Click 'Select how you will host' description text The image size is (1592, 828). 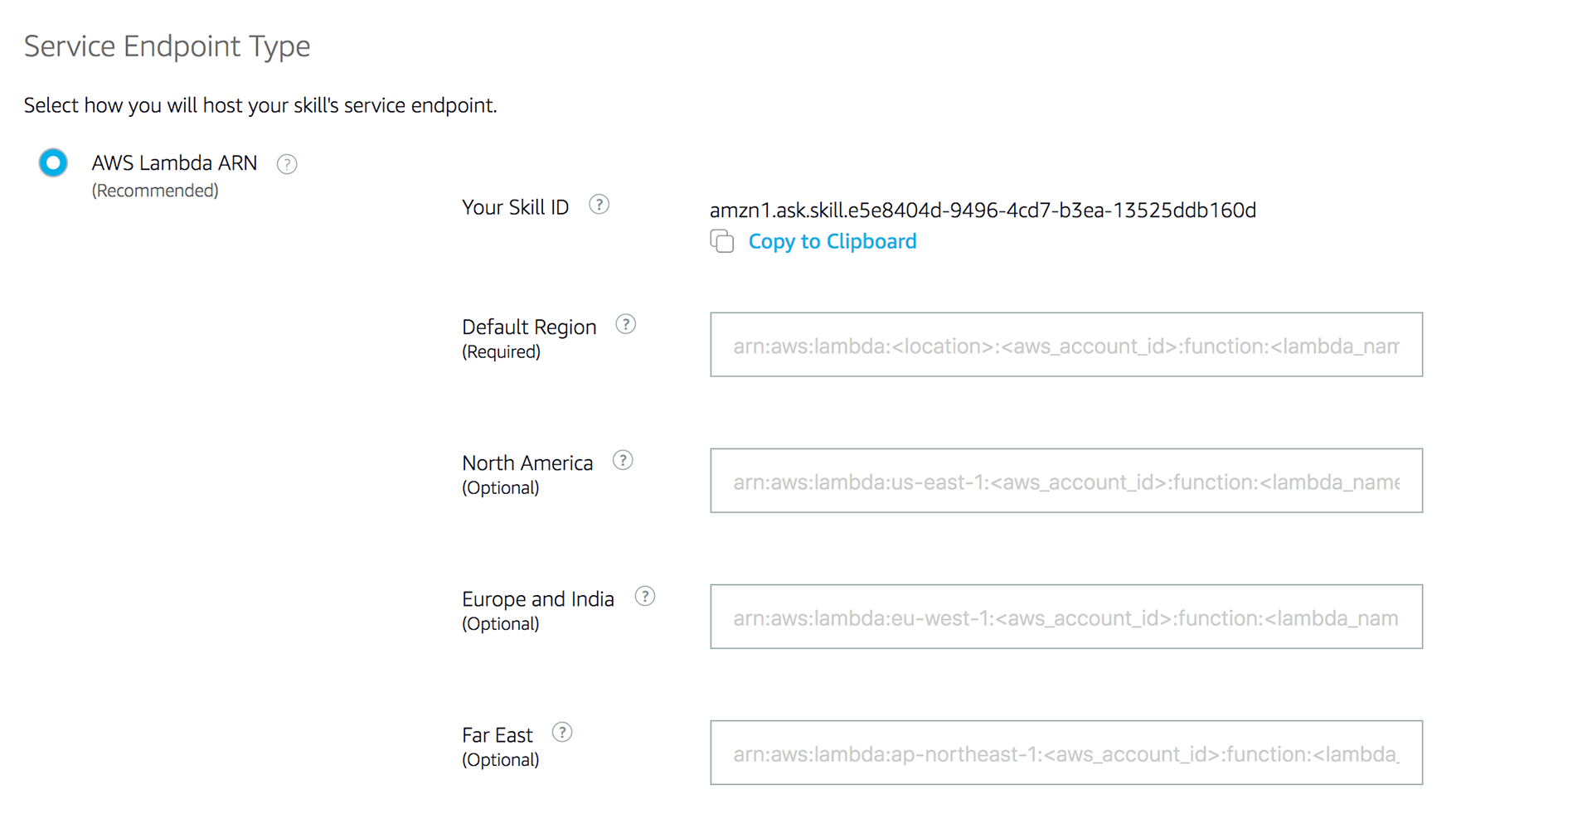(x=260, y=106)
